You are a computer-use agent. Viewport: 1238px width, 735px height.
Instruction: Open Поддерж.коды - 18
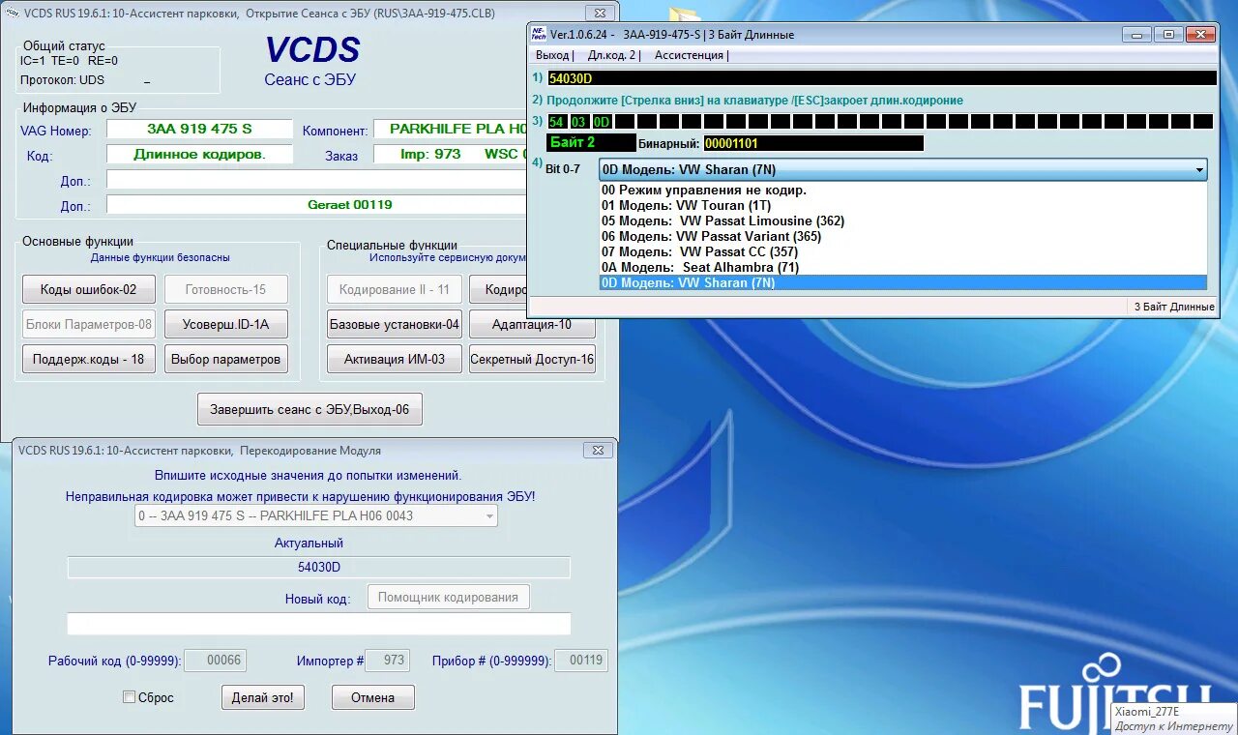pyautogui.click(x=88, y=359)
